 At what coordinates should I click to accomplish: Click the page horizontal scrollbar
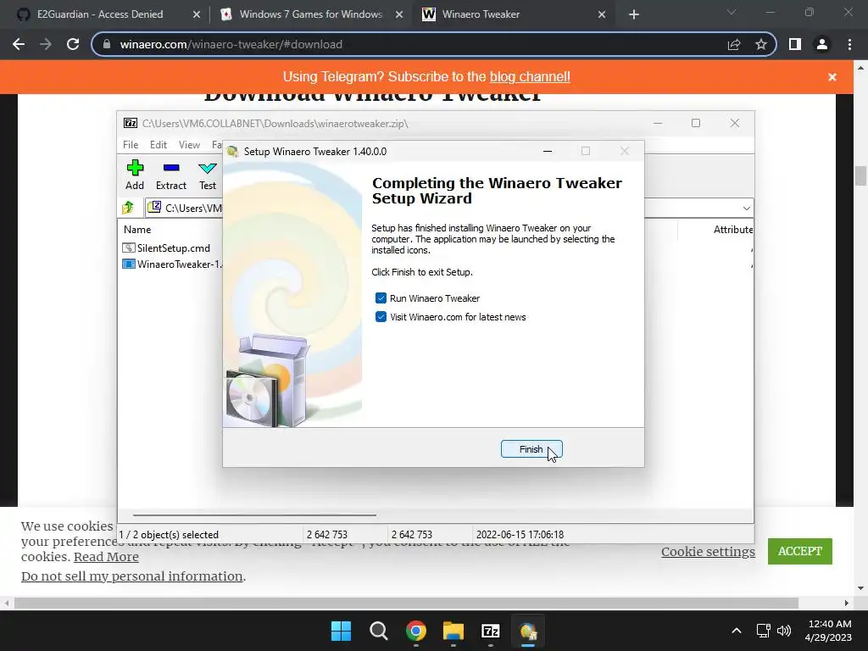click(x=406, y=603)
